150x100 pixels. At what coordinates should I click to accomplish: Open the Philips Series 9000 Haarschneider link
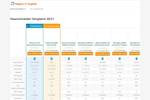52,44
